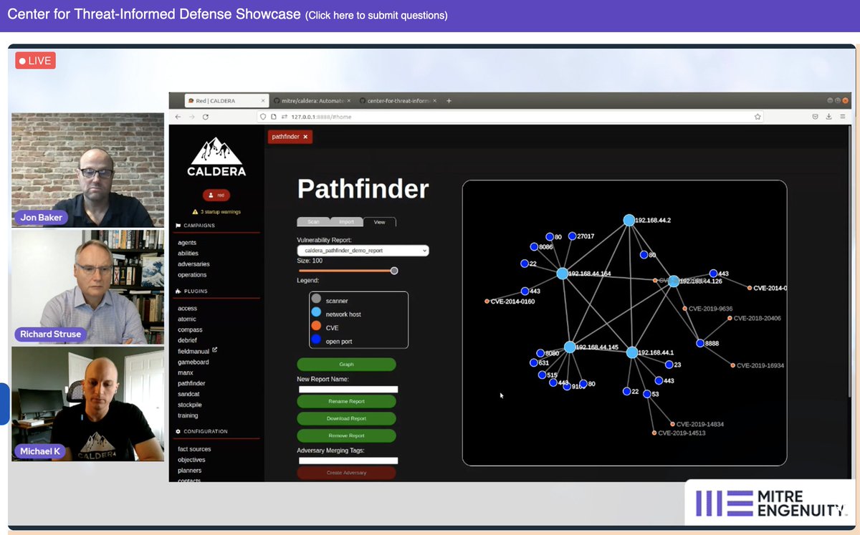Click the CVE-2019-9636 node

coord(685,309)
